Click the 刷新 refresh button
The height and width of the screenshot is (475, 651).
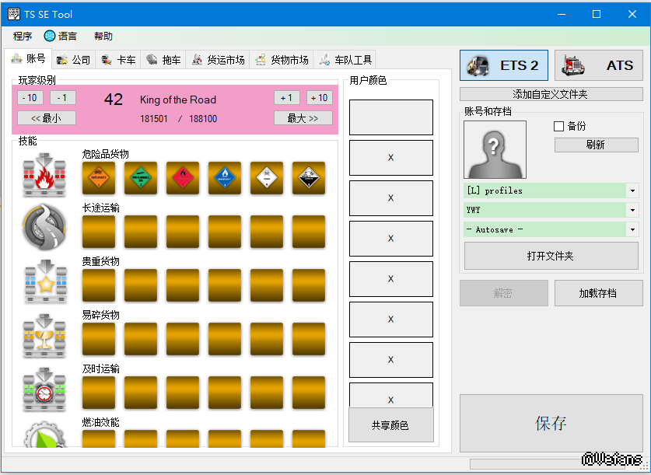[597, 145]
